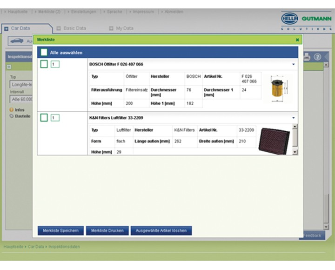Click the K&N details scrollbar down arrow
Viewport: 335px width, 270px height.
[295, 152]
